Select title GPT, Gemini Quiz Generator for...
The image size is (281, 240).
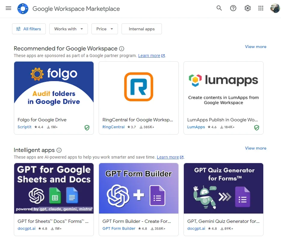[223, 221]
